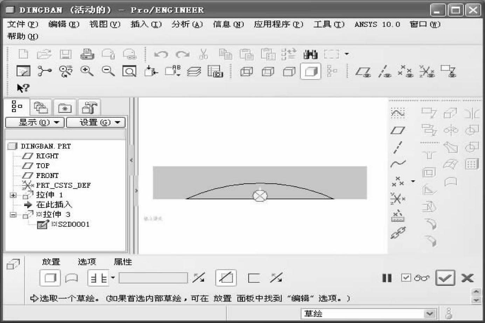The height and width of the screenshot is (323, 485).
Task: Create a datum plane from right toolbar
Action: [398, 130]
